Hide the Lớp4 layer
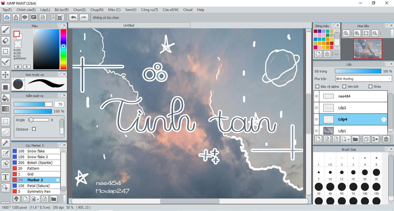394x211 pixels. click(317, 119)
